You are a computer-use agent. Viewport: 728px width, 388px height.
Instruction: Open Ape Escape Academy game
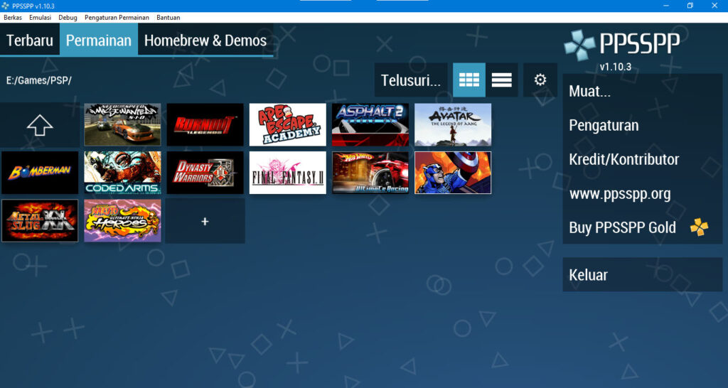point(288,125)
